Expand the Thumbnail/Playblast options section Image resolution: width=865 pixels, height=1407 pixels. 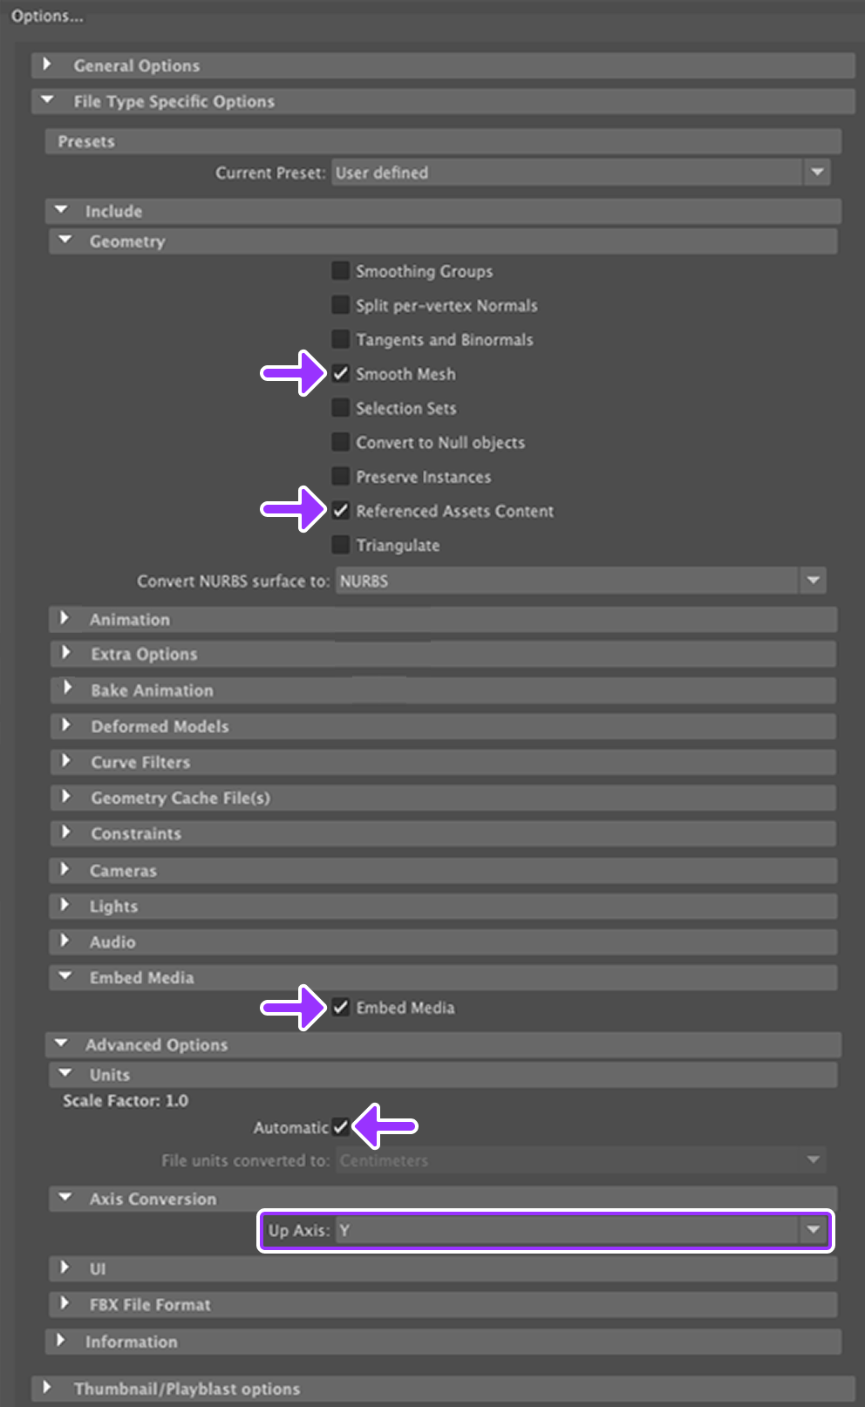tap(443, 1389)
